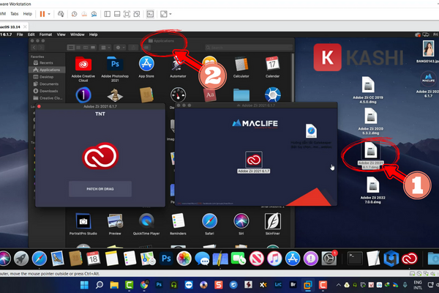Open Lightroom Classic from Windows taskbar
This screenshot has height=293, width=439.
tap(278, 285)
